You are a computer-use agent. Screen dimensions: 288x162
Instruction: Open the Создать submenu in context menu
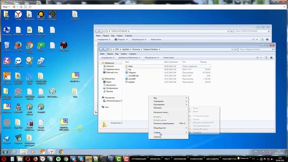[168, 132]
